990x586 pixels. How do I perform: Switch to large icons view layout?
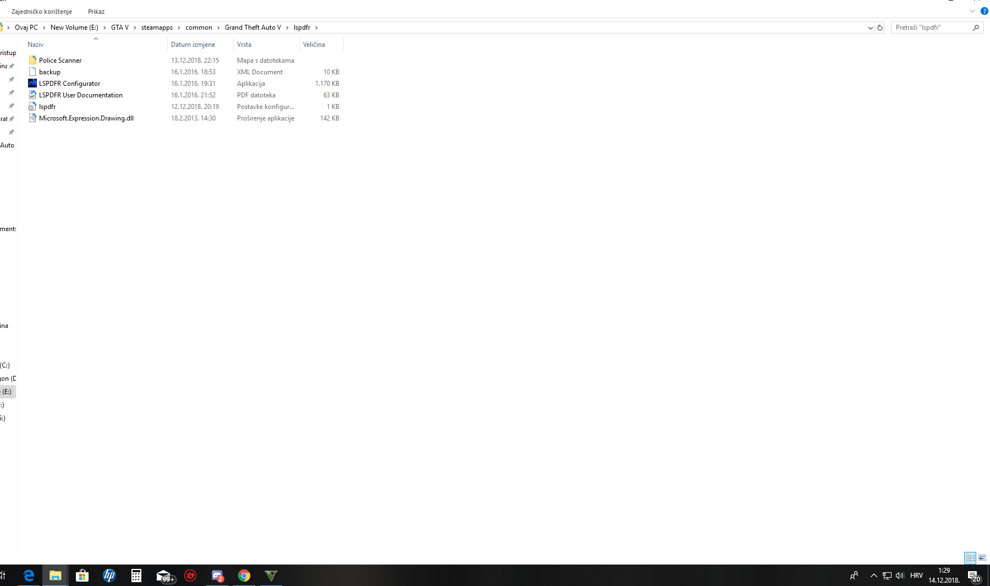tap(982, 558)
